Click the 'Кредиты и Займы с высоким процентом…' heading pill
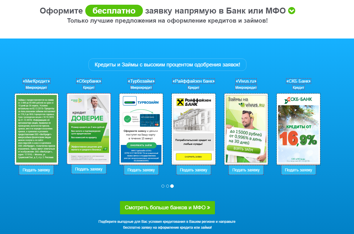This screenshot has height=234, width=354. pyautogui.click(x=167, y=65)
